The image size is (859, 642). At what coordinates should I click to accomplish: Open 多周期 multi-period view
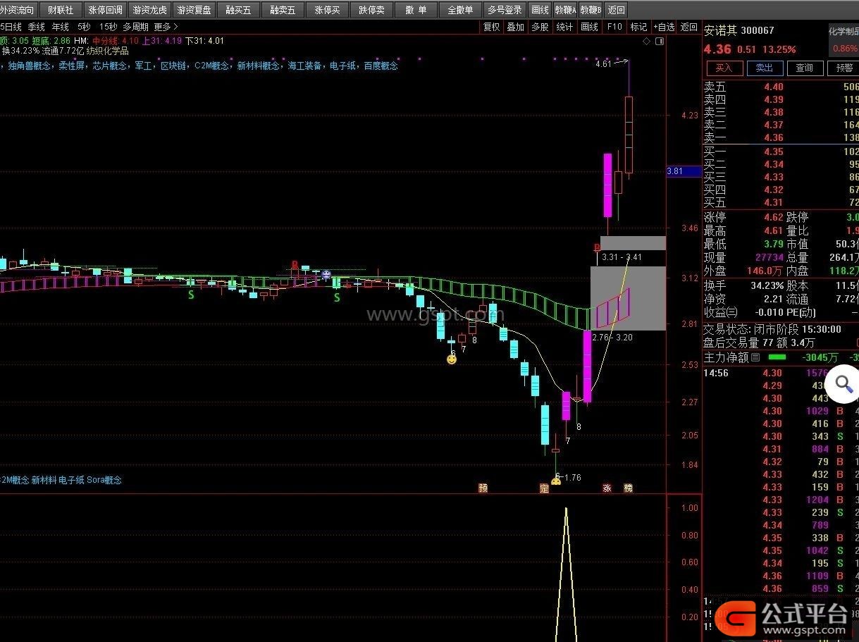[135, 27]
